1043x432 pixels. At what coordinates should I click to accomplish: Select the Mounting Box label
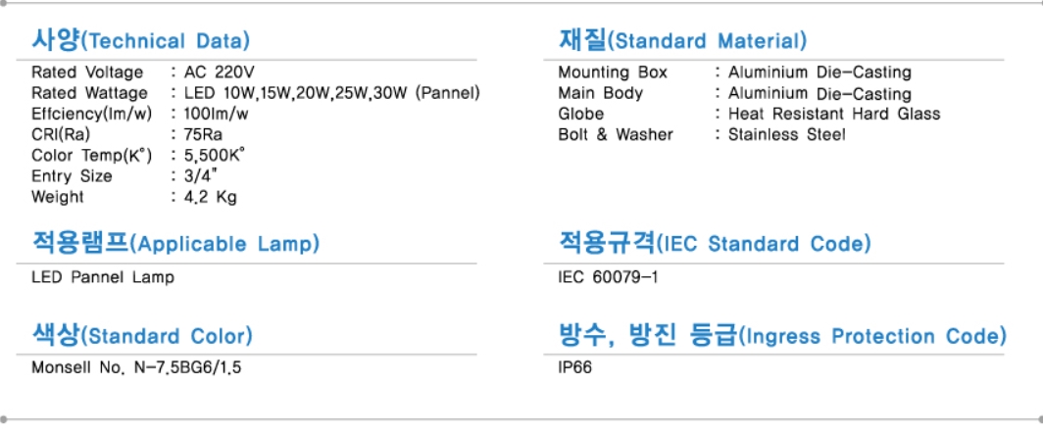[613, 72]
